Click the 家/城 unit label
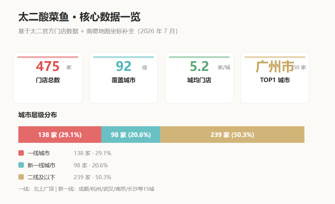 click(224, 67)
